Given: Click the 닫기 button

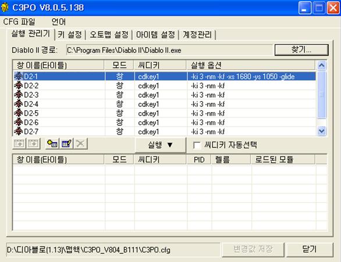Looking at the screenshot, I should click(310, 249).
